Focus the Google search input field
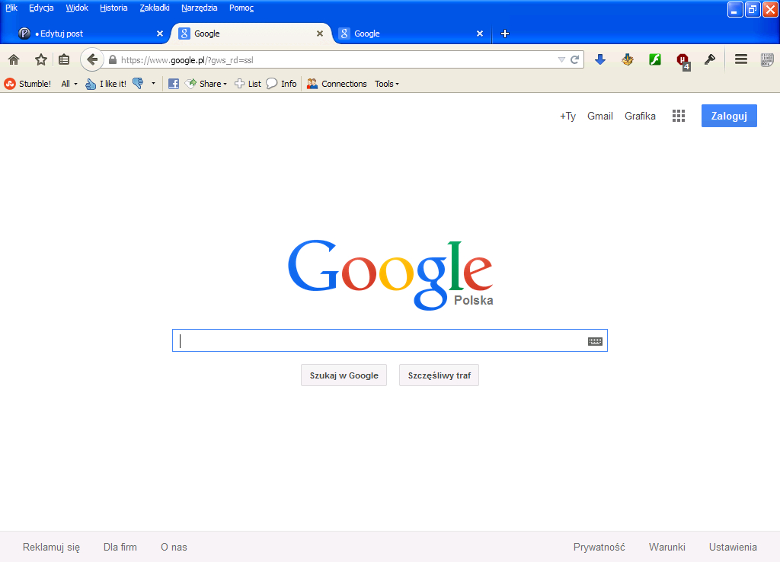 (x=390, y=340)
